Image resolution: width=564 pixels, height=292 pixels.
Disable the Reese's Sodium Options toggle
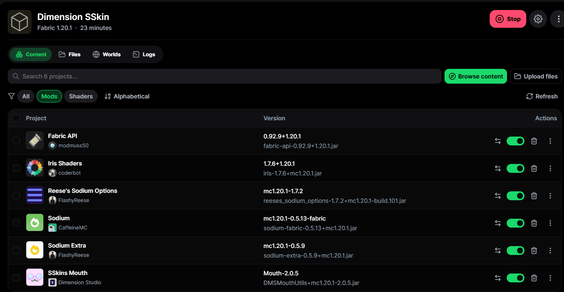pyautogui.click(x=516, y=196)
